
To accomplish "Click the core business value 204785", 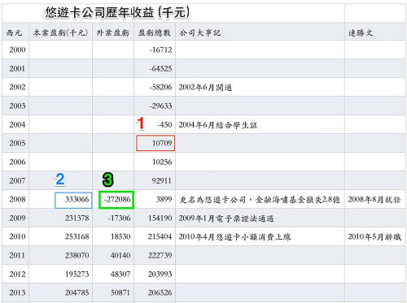I will click(x=77, y=292).
